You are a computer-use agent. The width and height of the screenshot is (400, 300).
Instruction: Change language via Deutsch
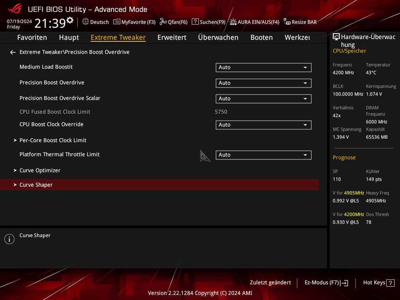pos(99,22)
